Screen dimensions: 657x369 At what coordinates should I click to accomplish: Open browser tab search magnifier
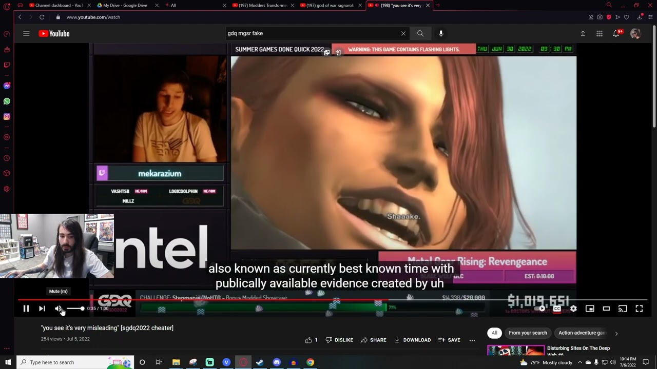point(609,5)
